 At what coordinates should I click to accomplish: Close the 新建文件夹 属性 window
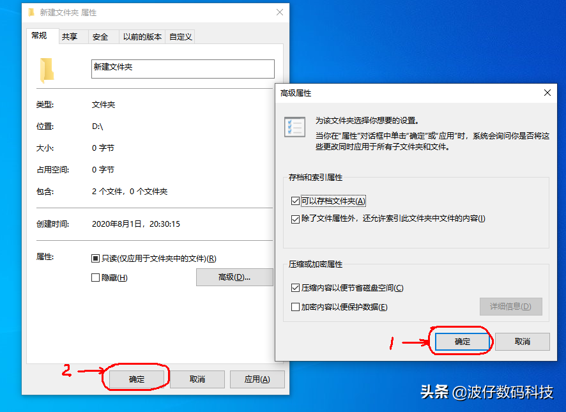tap(280, 12)
